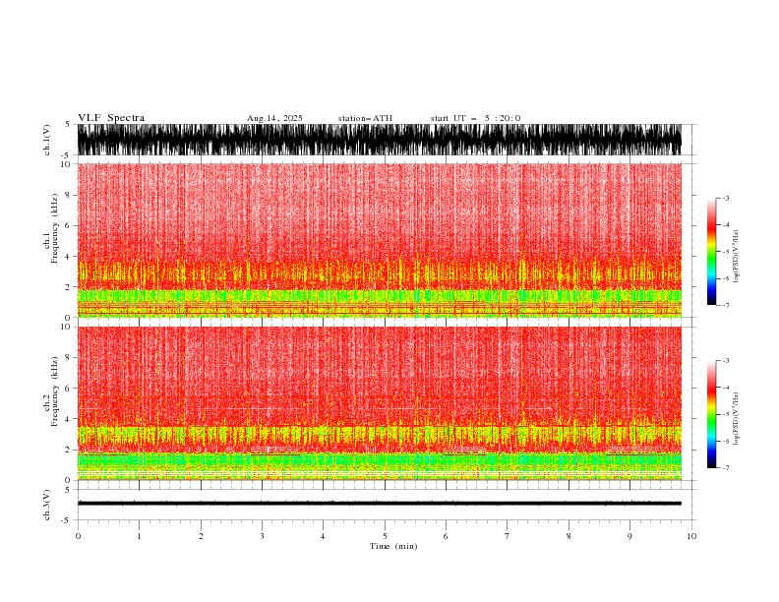Click the "Time (min)" x-axis label

coord(393,546)
